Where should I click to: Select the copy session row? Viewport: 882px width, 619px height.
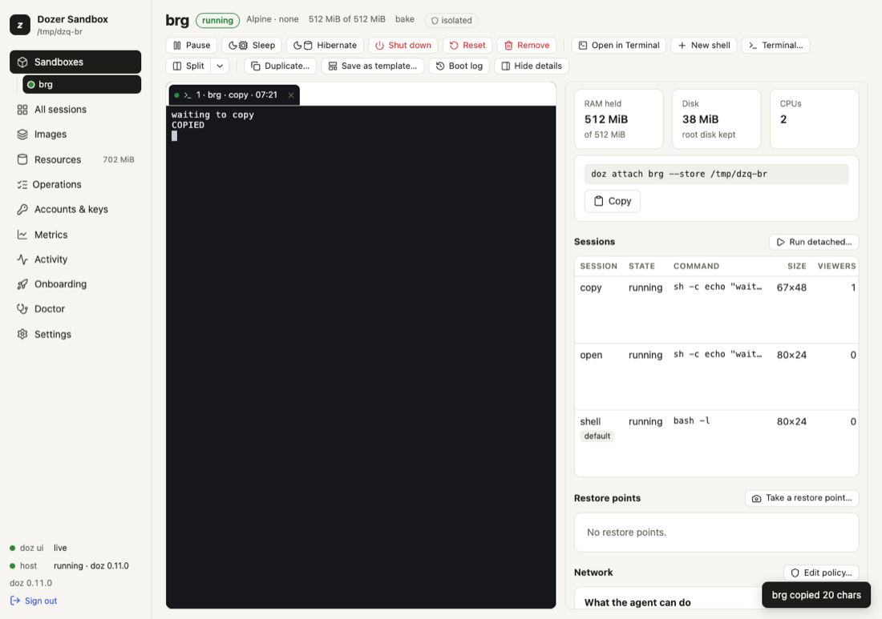coord(717,309)
